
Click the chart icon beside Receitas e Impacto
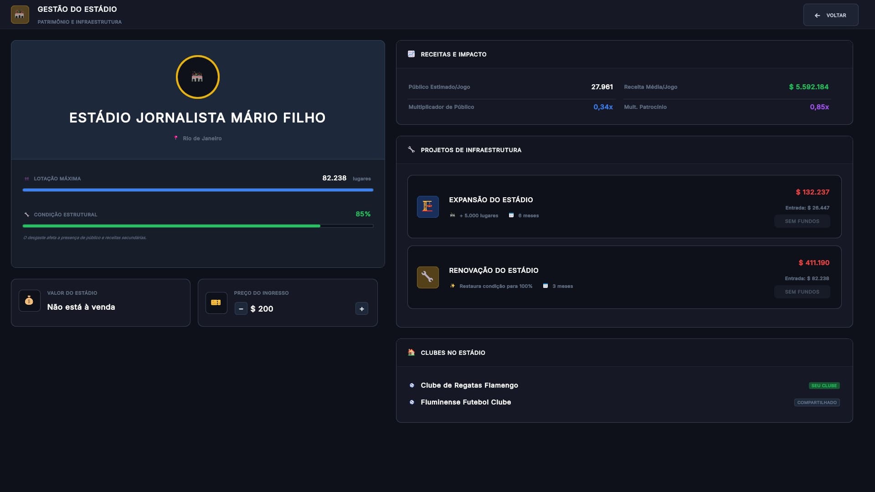411,54
